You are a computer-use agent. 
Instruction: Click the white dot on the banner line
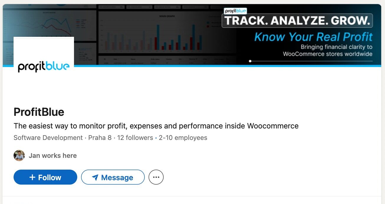coord(250,61)
